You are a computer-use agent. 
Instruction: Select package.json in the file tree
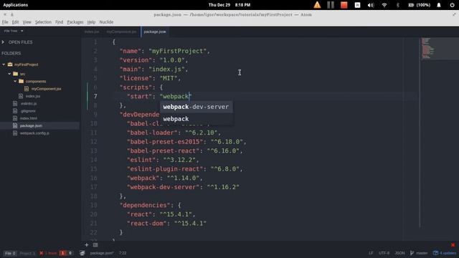pos(31,126)
